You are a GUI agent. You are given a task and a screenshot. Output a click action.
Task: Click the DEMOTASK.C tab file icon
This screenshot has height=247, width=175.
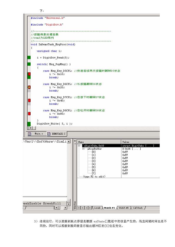coord(49,134)
